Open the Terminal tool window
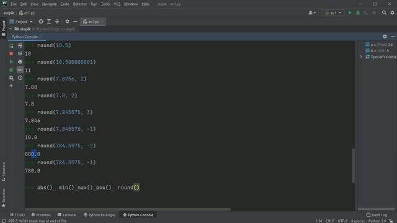This screenshot has height=223, width=397. [67, 215]
